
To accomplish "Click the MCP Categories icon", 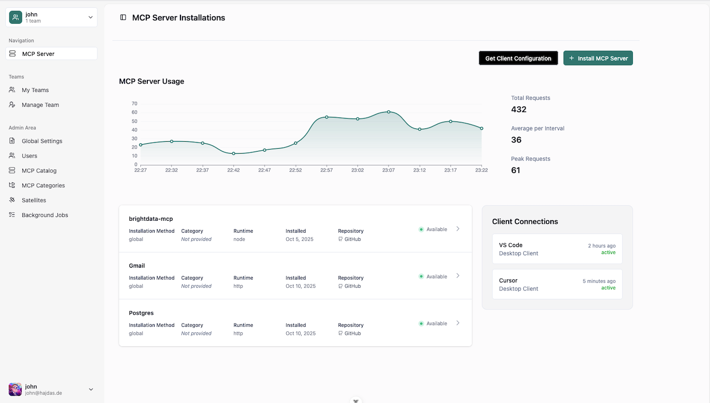I will coord(11,185).
